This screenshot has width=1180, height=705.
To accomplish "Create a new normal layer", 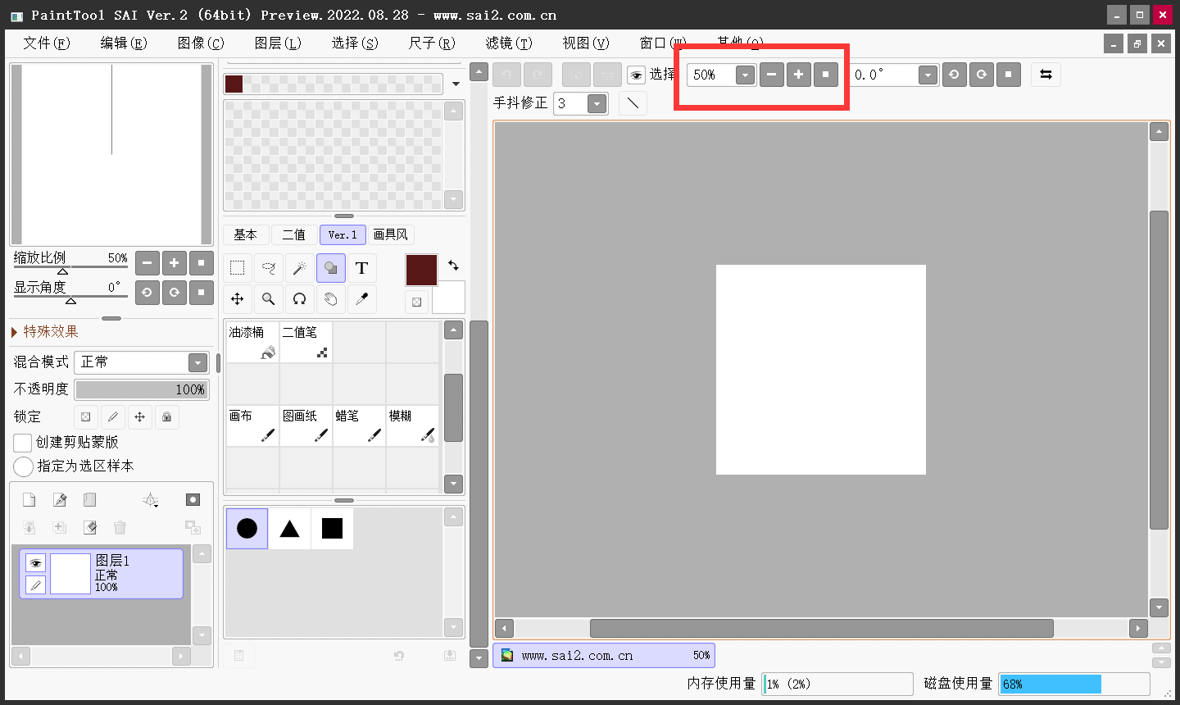I will pyautogui.click(x=29, y=500).
